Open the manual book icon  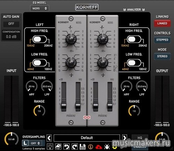click(x=58, y=146)
